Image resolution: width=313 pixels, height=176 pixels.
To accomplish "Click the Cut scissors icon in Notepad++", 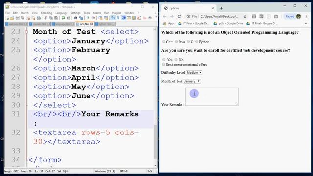I will point(45,18).
